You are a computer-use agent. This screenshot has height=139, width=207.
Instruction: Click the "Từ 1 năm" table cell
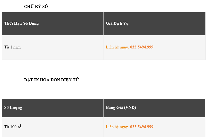coord(12,47)
